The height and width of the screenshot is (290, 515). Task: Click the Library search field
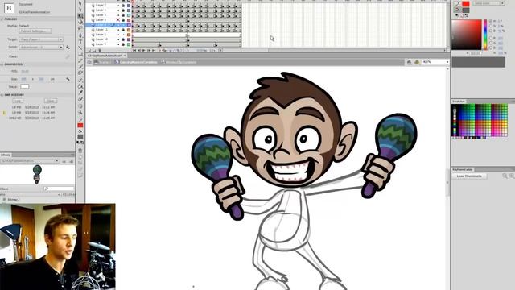pyautogui.click(x=59, y=188)
